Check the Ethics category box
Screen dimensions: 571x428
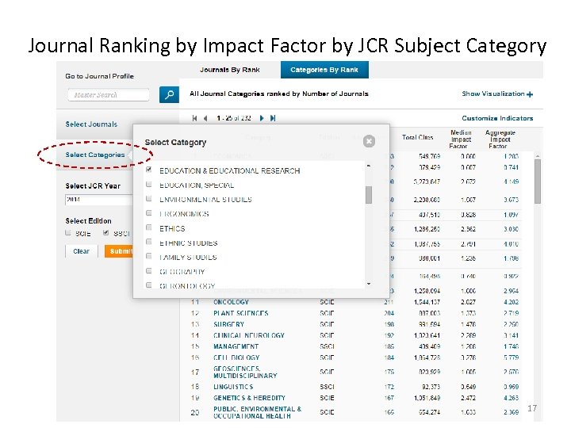click(x=149, y=228)
